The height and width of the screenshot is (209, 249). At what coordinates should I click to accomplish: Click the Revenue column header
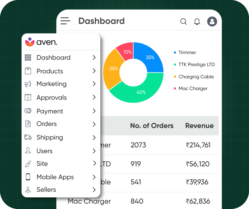coord(199,126)
